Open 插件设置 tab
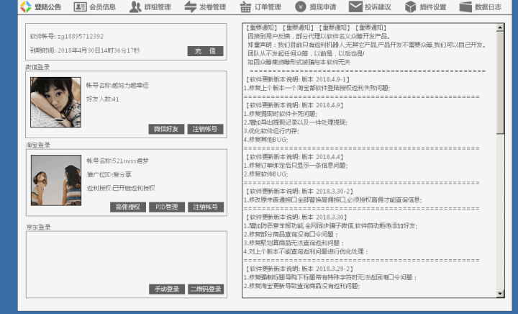 (x=433, y=7)
